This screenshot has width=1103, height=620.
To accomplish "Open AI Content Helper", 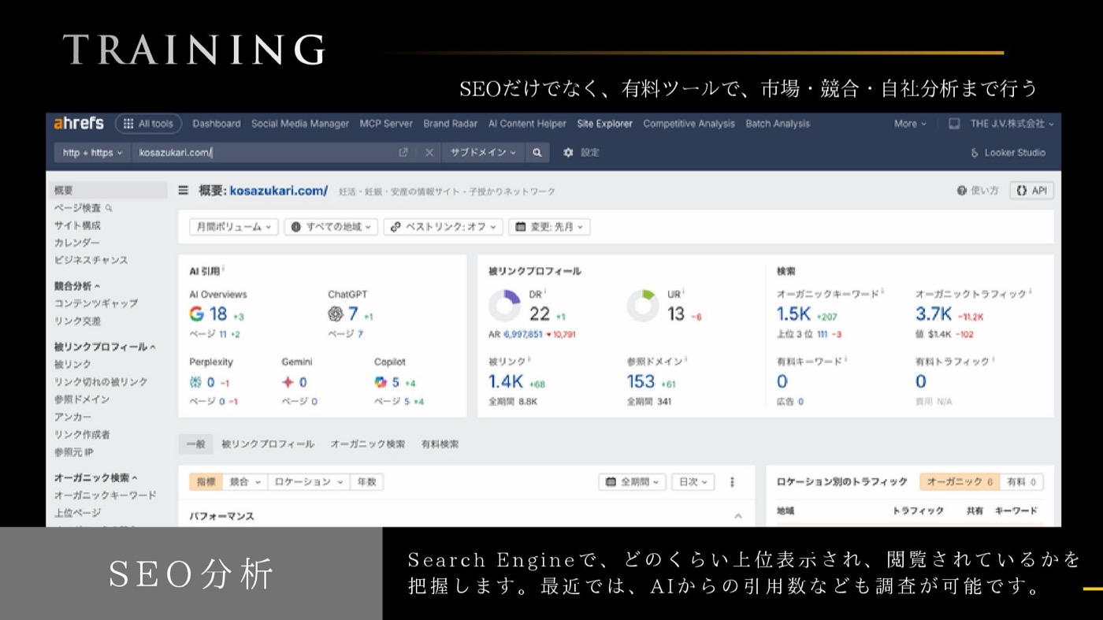I will (527, 124).
